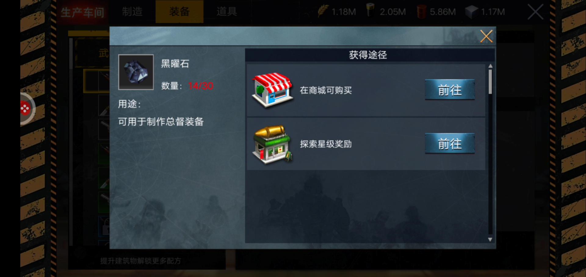Image resolution: width=586 pixels, height=277 pixels.
Task: Click the 在商城可购买 source row
Action: 366,90
